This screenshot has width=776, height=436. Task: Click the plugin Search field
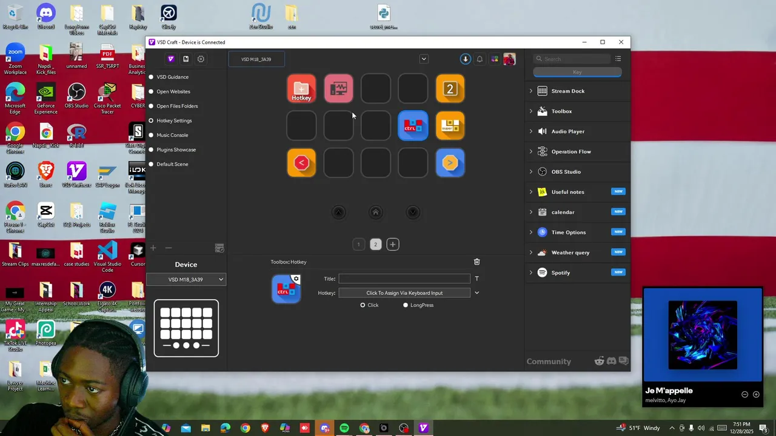[572, 59]
